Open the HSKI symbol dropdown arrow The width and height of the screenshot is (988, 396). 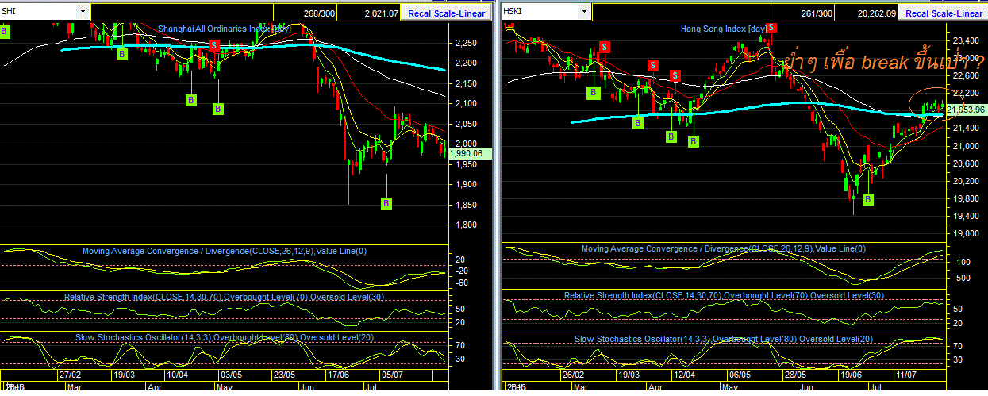586,12
